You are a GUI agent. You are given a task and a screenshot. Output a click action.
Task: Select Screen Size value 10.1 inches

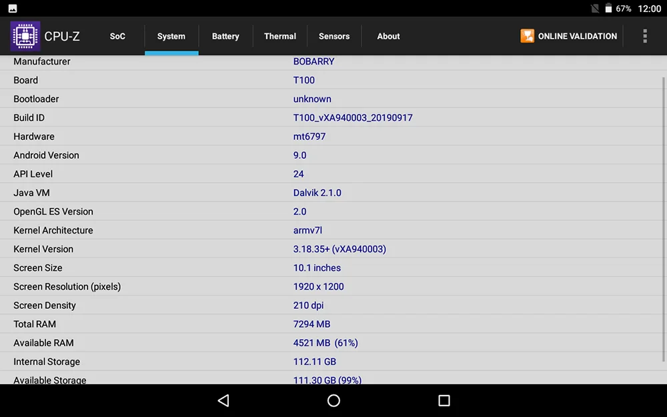(317, 268)
